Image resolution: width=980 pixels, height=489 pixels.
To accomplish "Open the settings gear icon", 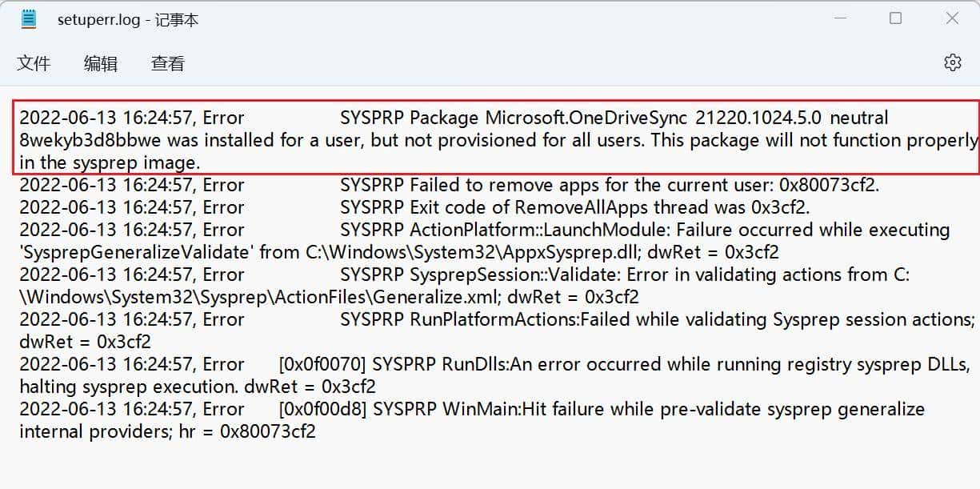I will tap(952, 62).
